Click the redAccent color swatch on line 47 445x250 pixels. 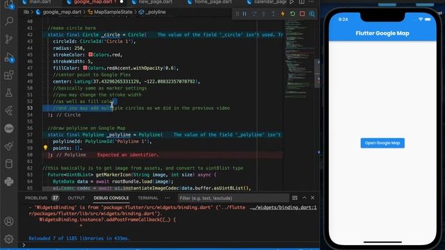pos(85,68)
